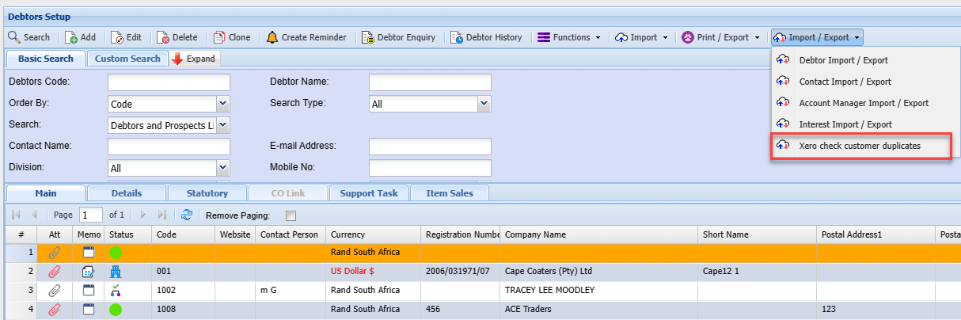Screen dimensions: 961x320
Task: Click the Debtors Code input field
Action: pyautogui.click(x=169, y=82)
